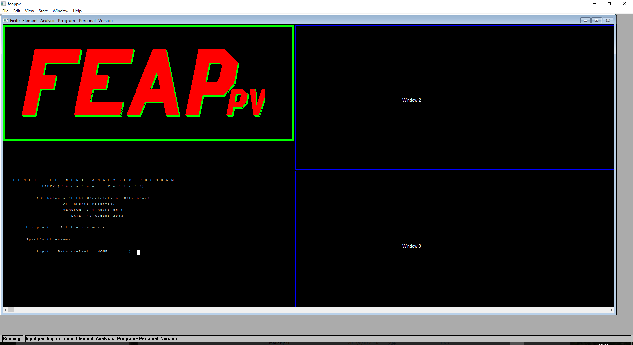Click the Window 2 pane

[x=455, y=97]
